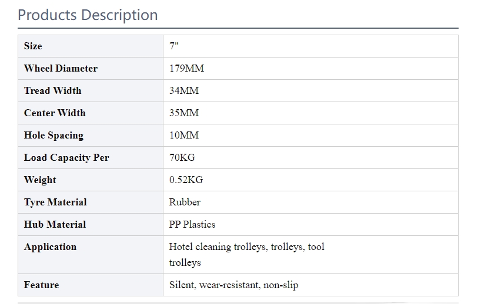Select the Application label cell

[91, 255]
